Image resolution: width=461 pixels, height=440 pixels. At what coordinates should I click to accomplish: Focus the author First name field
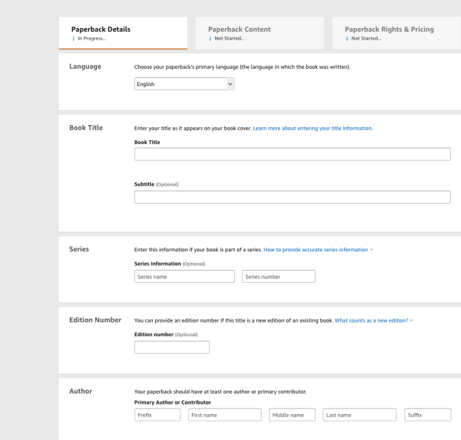[225, 415]
